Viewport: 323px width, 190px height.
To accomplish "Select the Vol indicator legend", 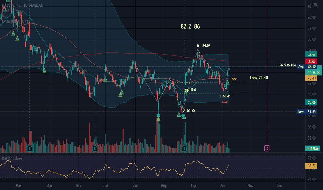I will click(4, 16).
